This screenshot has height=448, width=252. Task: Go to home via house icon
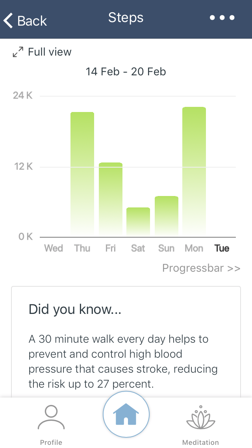126,414
